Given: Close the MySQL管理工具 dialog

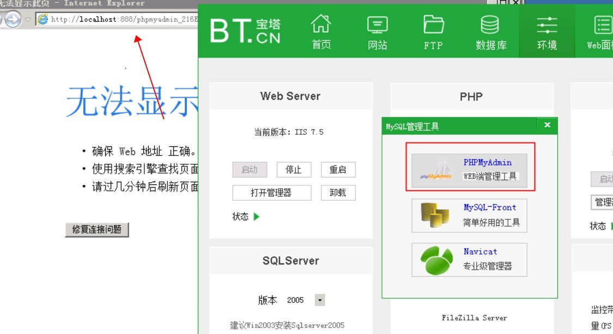Looking at the screenshot, I should click(547, 125).
